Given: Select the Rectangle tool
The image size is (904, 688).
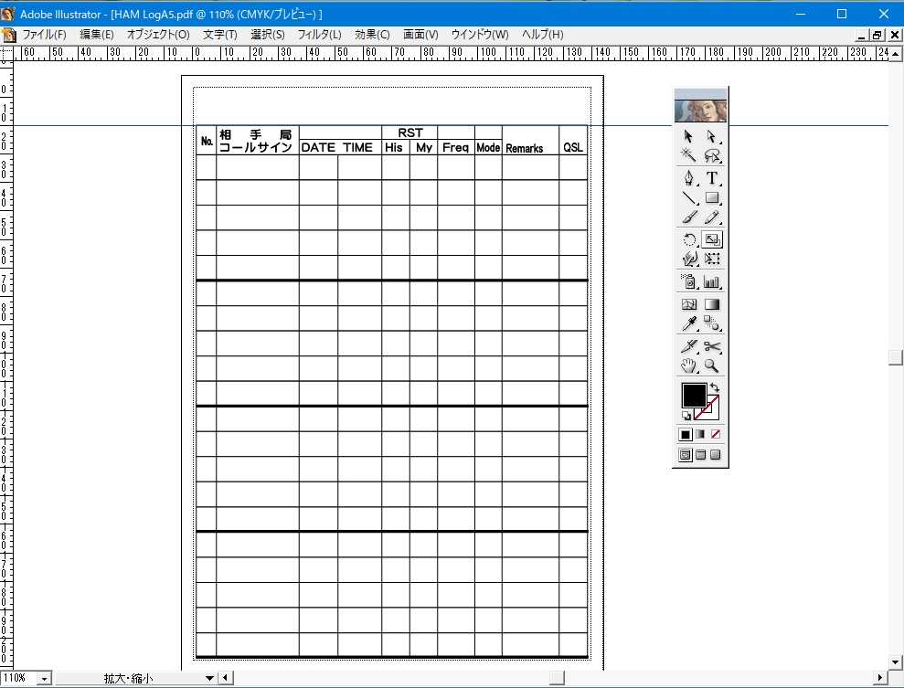Looking at the screenshot, I should (x=712, y=197).
